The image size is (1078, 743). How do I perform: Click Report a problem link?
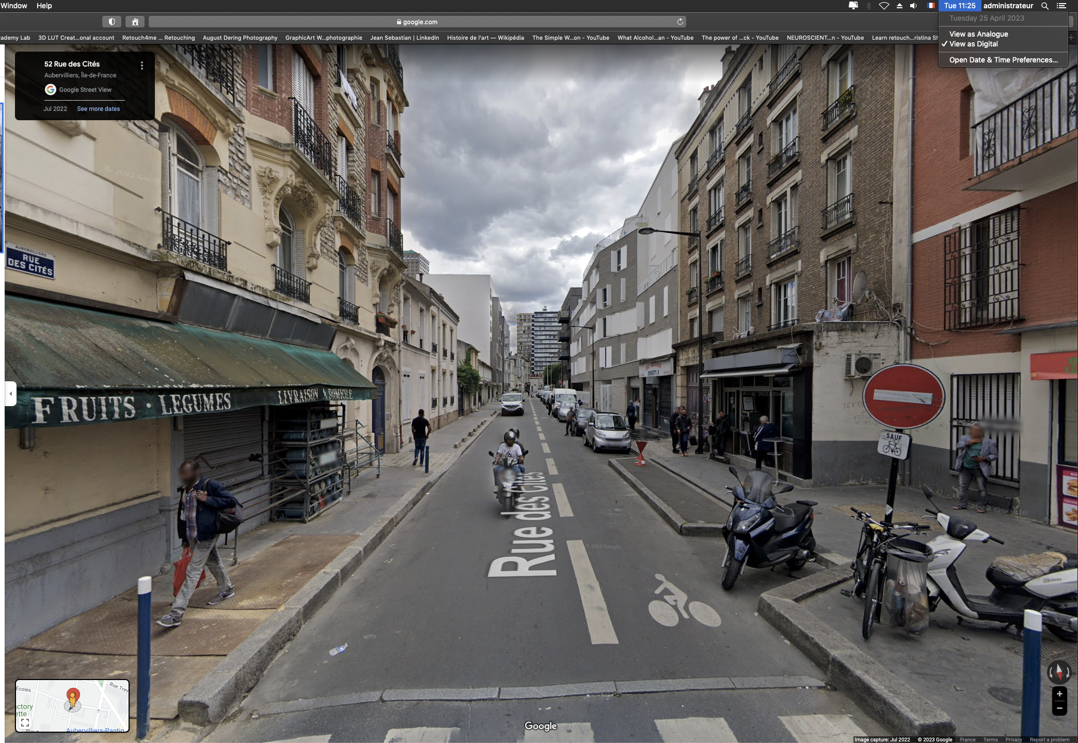(1050, 739)
